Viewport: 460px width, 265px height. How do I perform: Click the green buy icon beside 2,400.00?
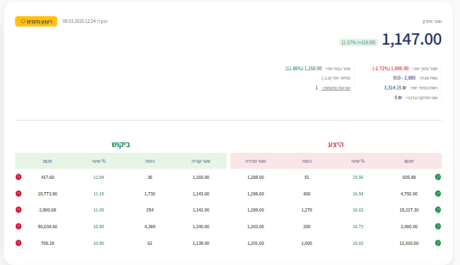[x=438, y=227]
